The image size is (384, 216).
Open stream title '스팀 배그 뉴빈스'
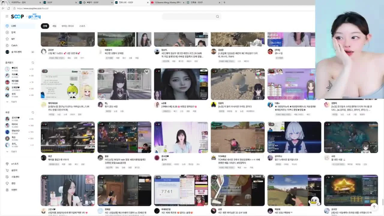pos(64,53)
